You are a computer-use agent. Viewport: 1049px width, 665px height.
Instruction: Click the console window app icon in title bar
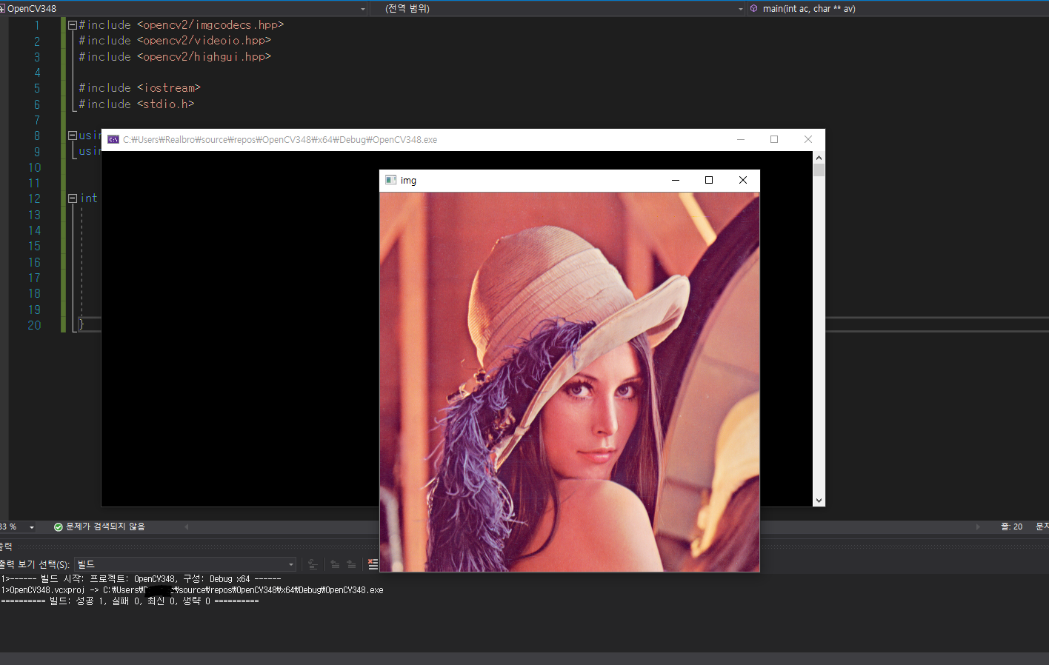coord(113,139)
